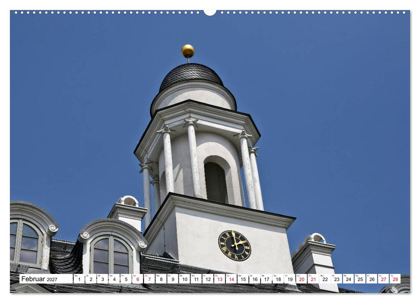
Task: Click red date 21 cell
Action: pos(314,279)
